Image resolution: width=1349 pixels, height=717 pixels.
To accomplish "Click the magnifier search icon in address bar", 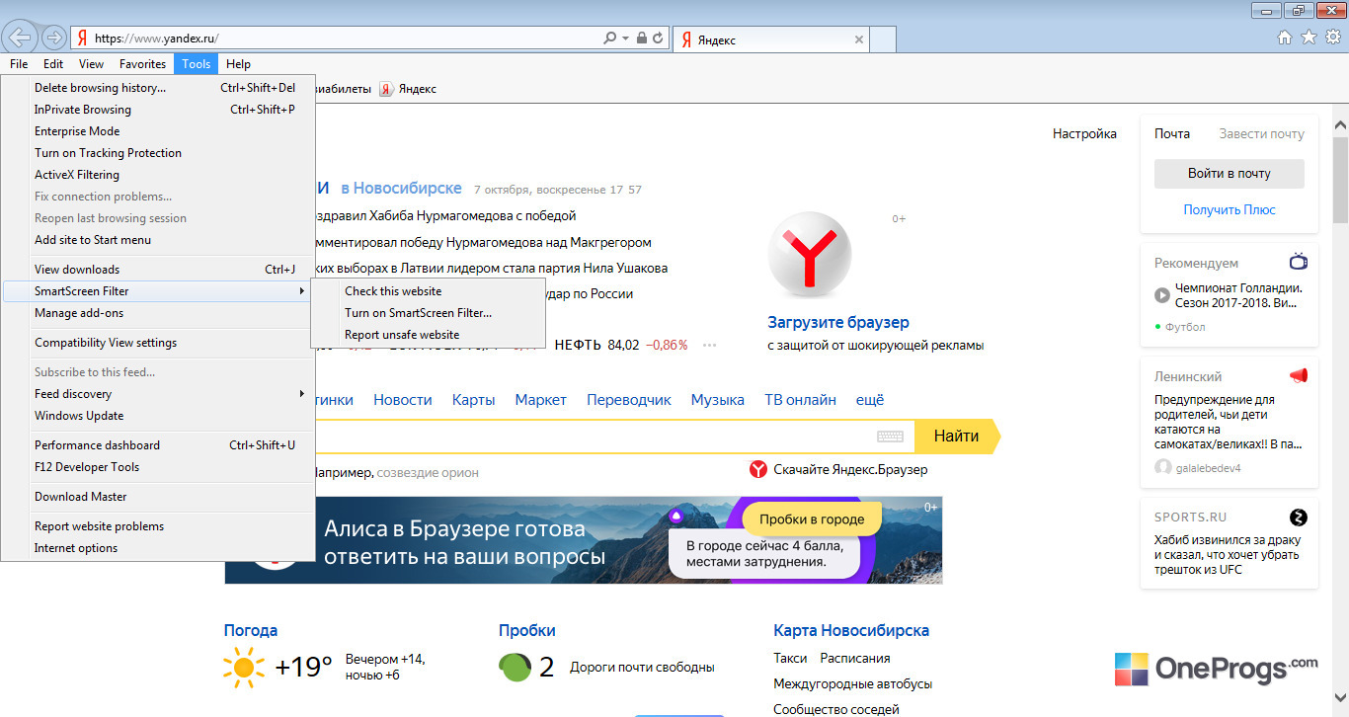I will point(610,39).
